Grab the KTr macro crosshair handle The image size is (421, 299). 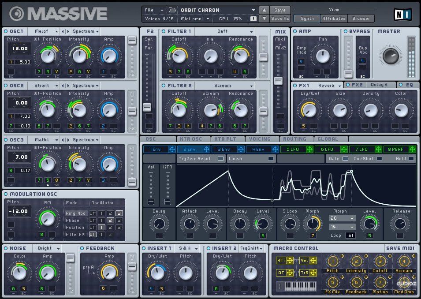pos(290,260)
